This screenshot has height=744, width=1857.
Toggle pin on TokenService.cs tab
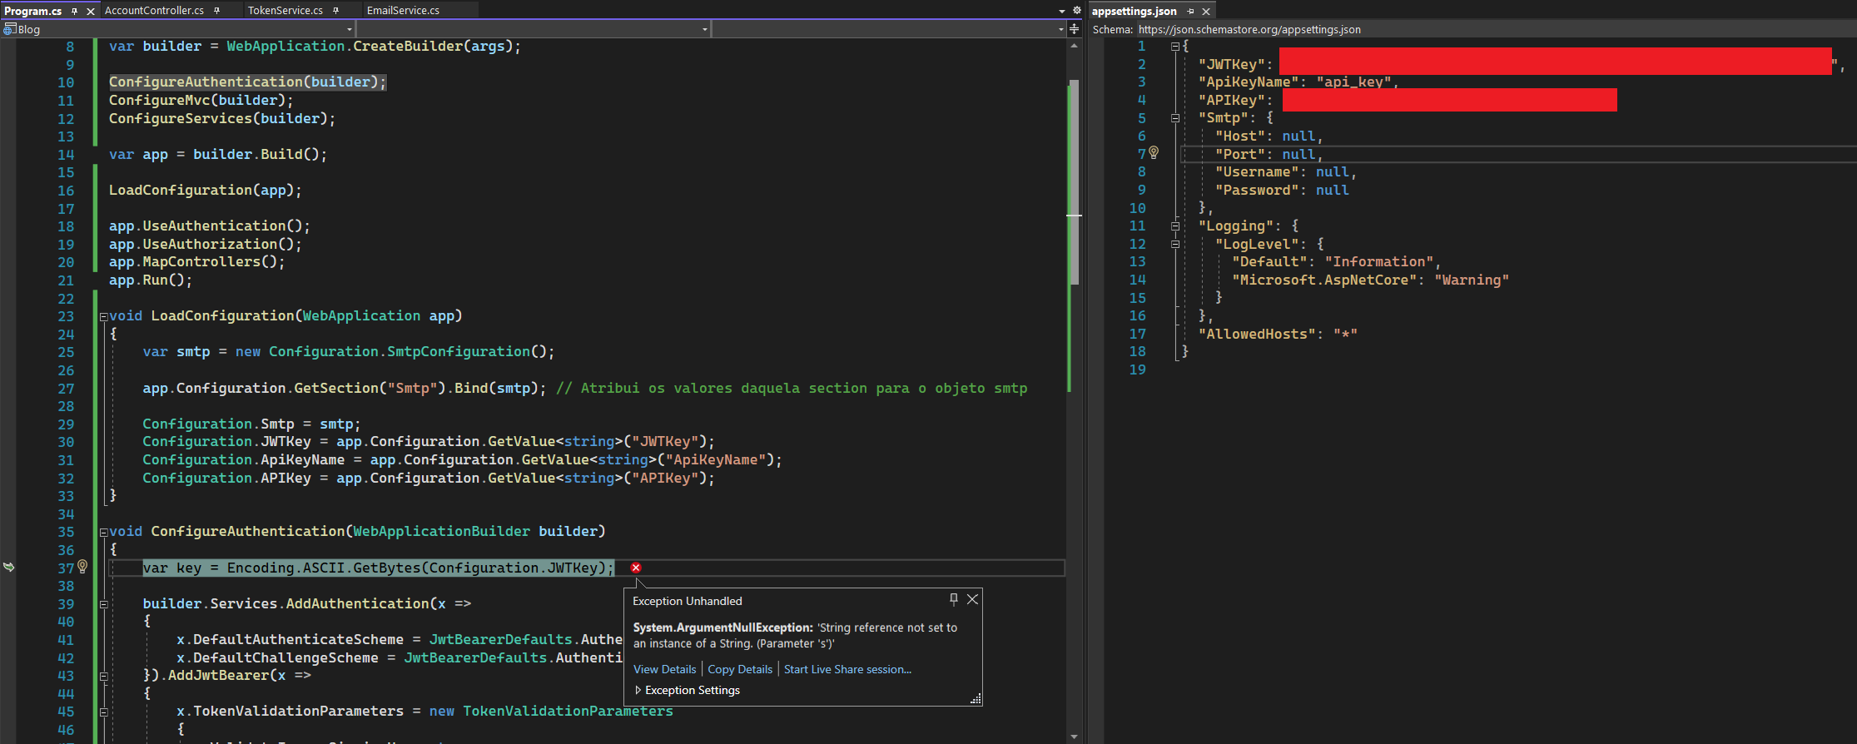336,11
